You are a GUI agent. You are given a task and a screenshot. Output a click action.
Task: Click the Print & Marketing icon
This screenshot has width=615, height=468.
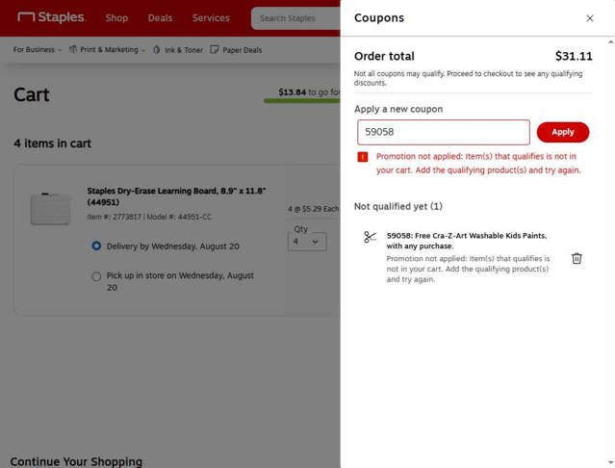(x=73, y=49)
